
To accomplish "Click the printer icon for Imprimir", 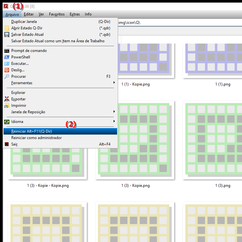I will (7, 106).
